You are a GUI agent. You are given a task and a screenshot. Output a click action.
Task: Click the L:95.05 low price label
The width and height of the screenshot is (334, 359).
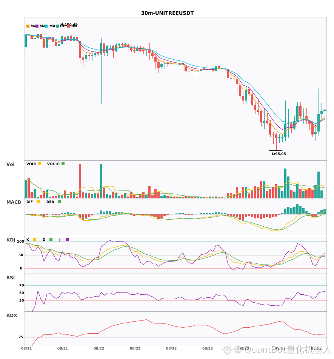click(x=279, y=154)
